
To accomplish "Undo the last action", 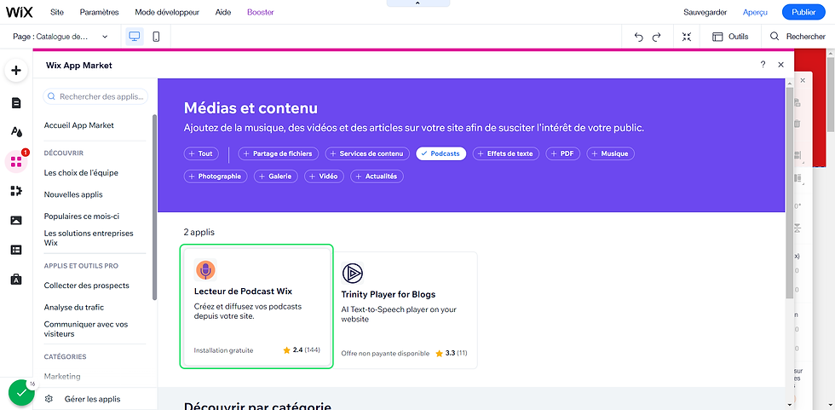I will [x=638, y=37].
